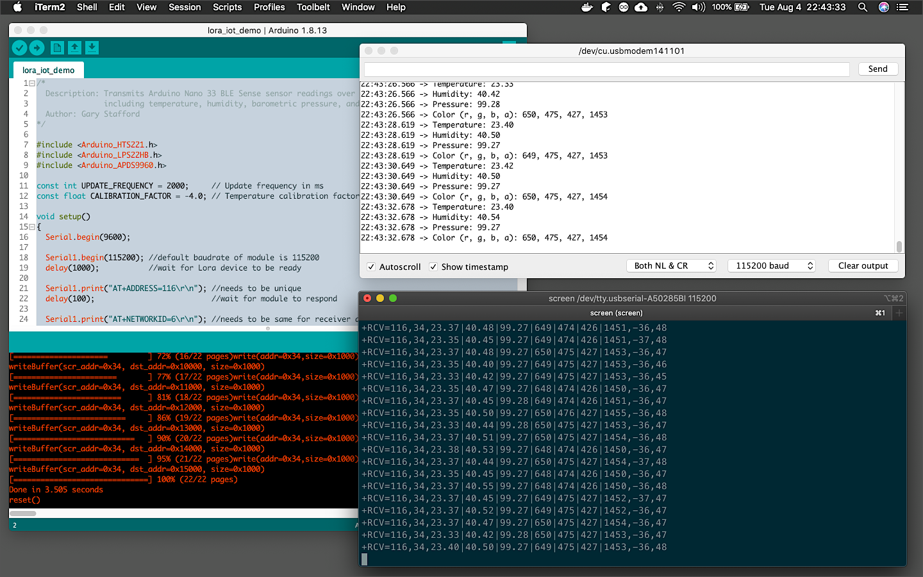This screenshot has width=923, height=577.
Task: Click the reset() line in Arduino console
Action: click(24, 500)
